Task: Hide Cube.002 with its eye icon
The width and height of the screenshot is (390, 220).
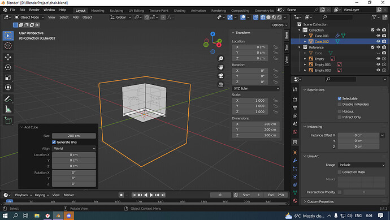Action: (x=378, y=41)
